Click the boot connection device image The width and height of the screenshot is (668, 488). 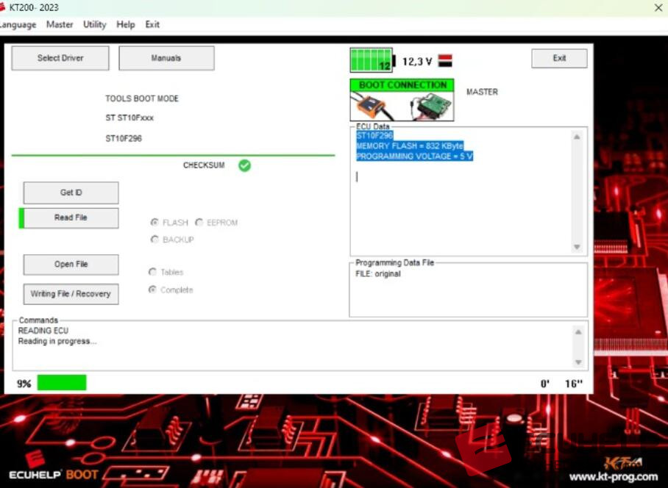pos(402,107)
